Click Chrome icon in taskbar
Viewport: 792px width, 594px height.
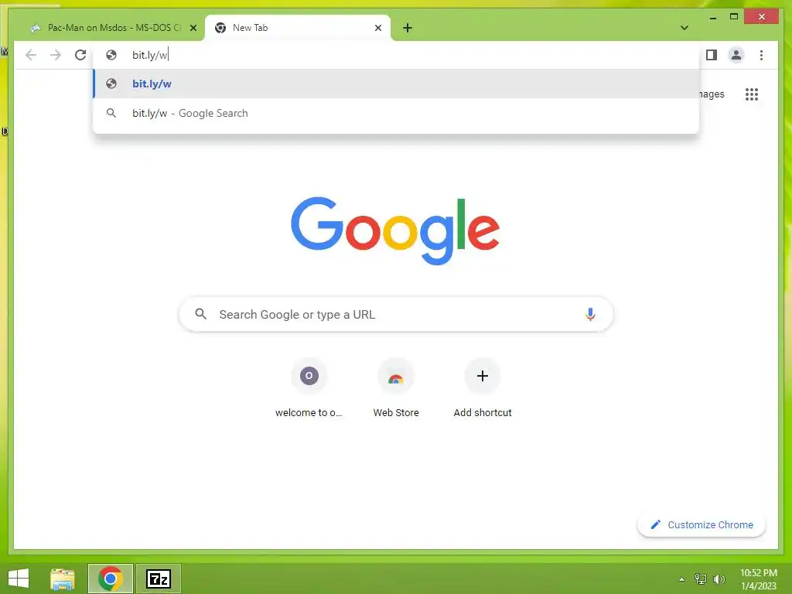click(x=111, y=579)
